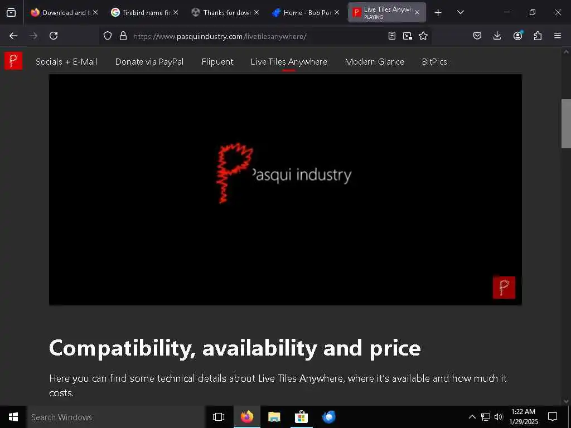Click the Pasqui industry video player
571x428 pixels.
point(285,189)
